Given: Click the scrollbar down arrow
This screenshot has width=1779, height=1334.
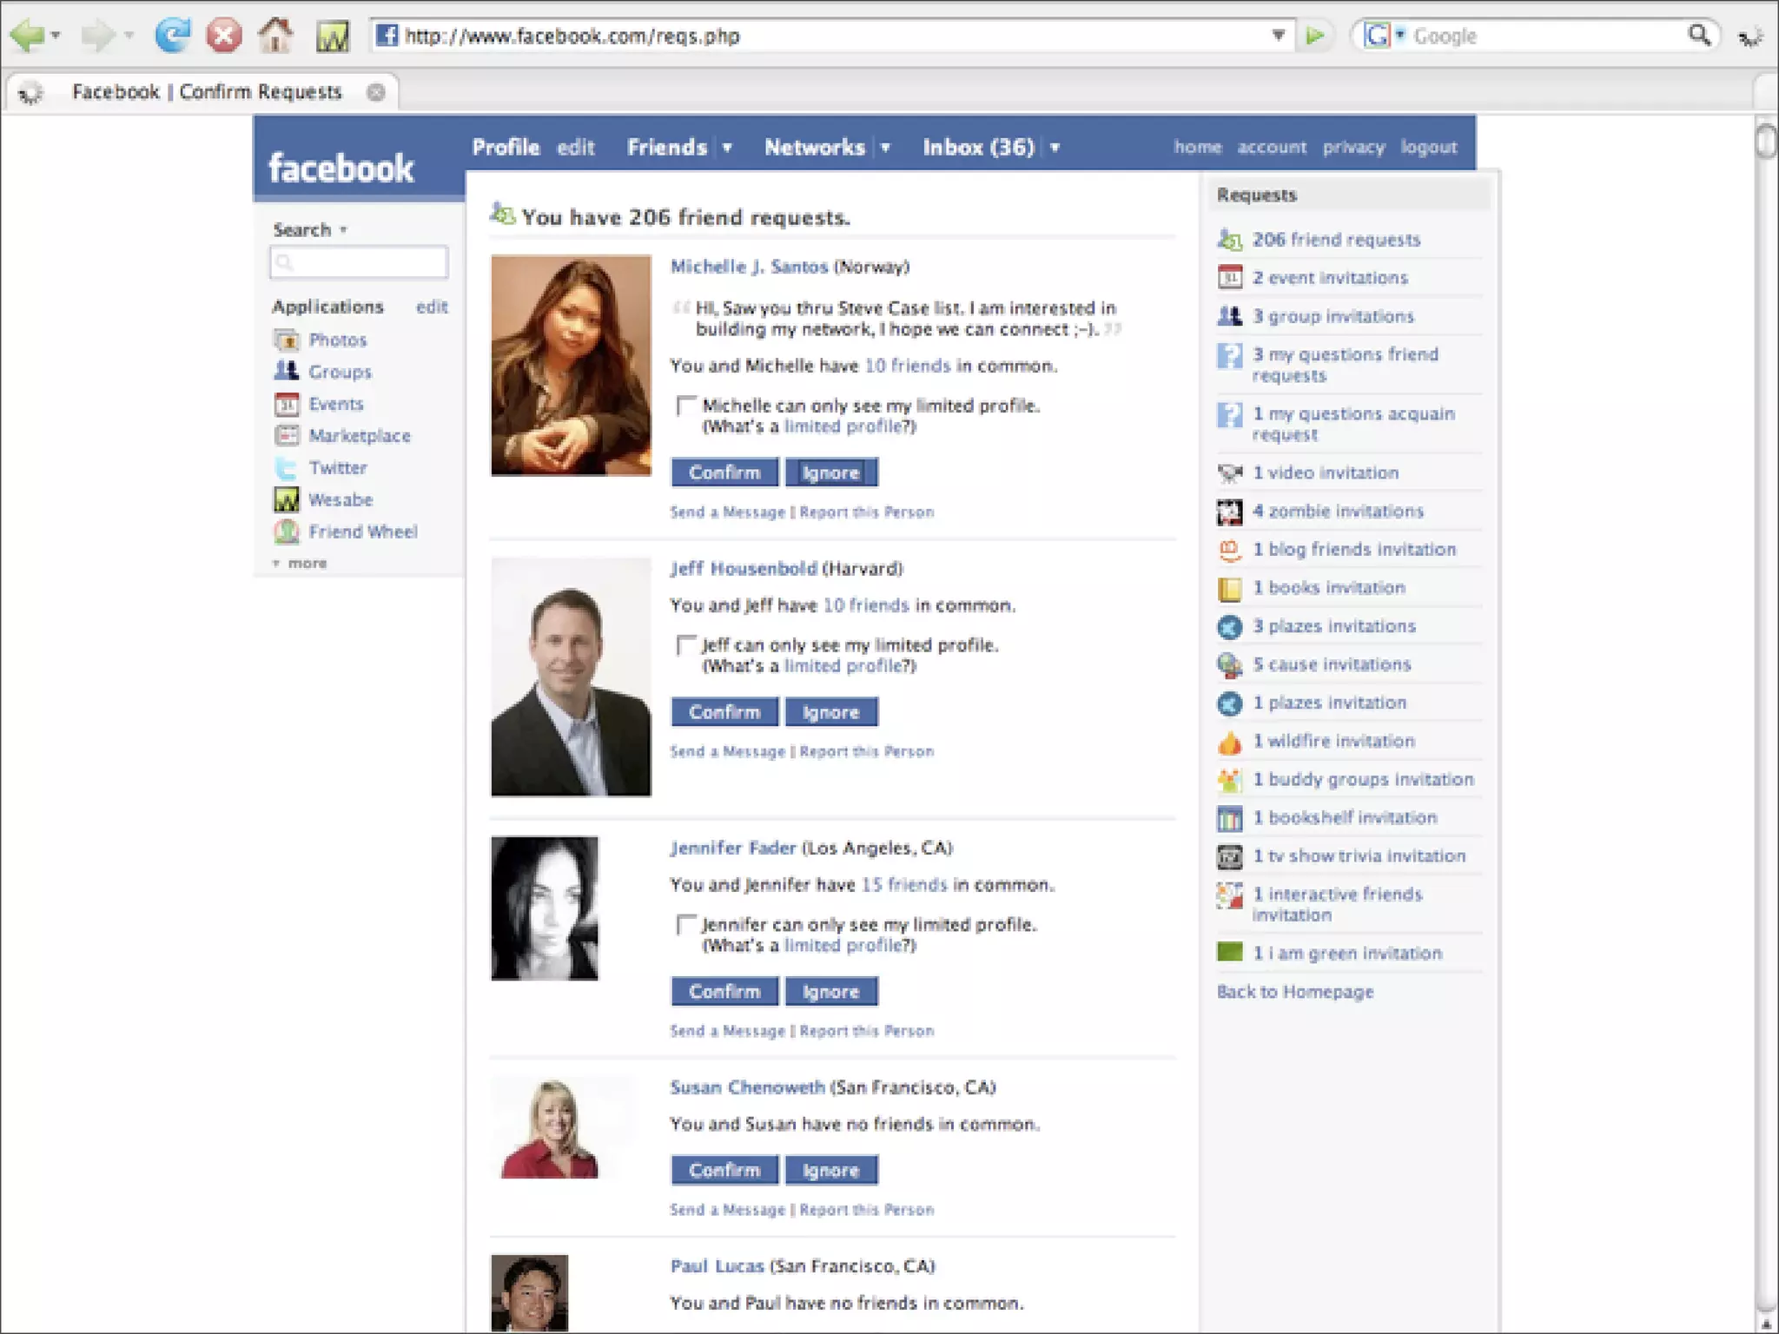Looking at the screenshot, I should click(1766, 1323).
